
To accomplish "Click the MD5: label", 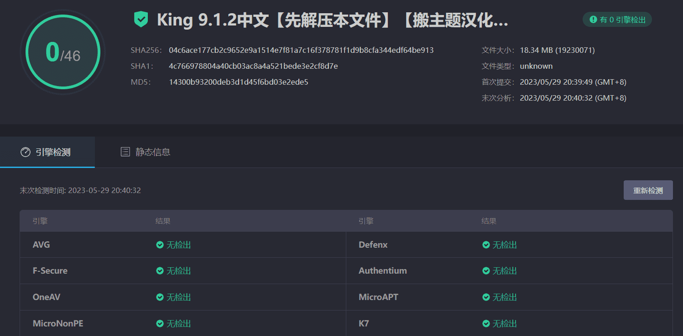I will click(x=141, y=82).
